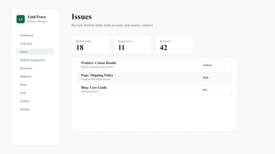Click the 'Review broken links' description text

[112, 25]
